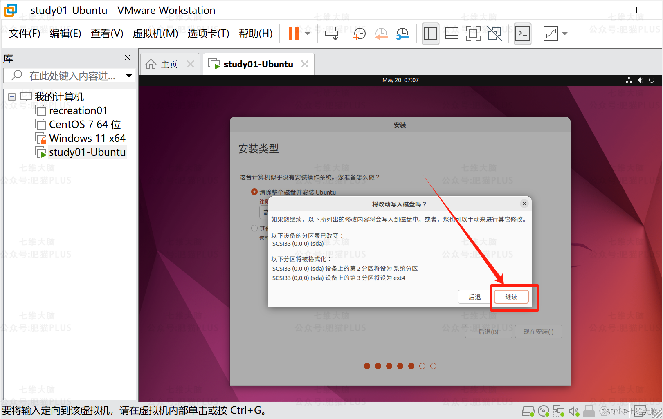Click the VMware Workstation app logo
This screenshot has height=419, width=663.
[x=11, y=10]
